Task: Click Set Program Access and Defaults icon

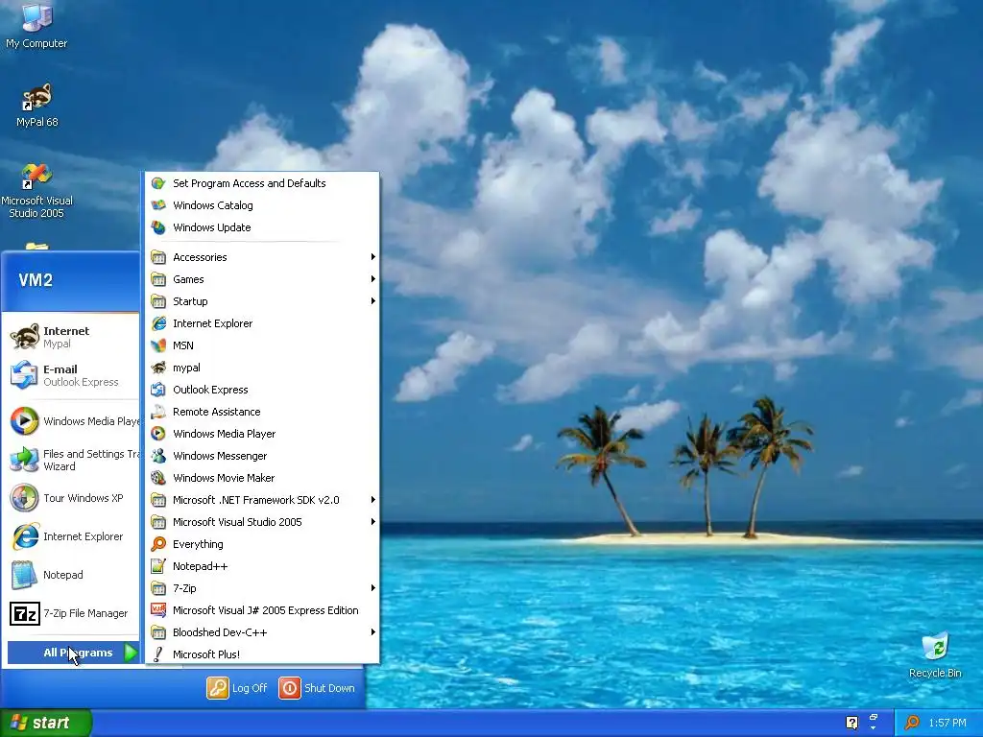Action: pos(158,183)
